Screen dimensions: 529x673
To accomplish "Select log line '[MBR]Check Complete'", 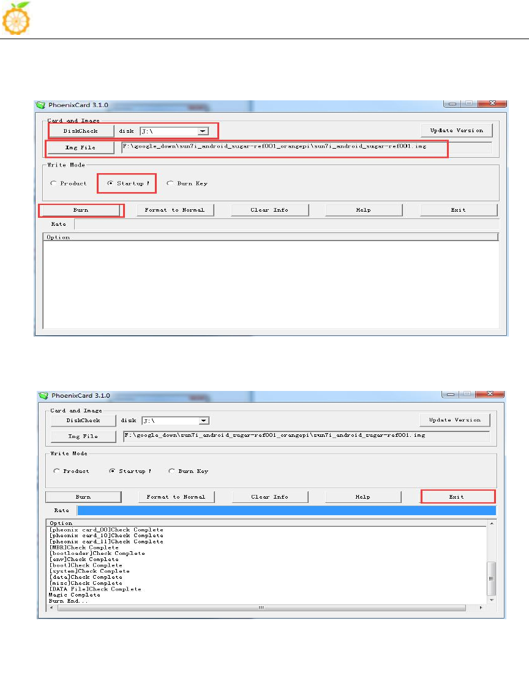I will coord(84,548).
